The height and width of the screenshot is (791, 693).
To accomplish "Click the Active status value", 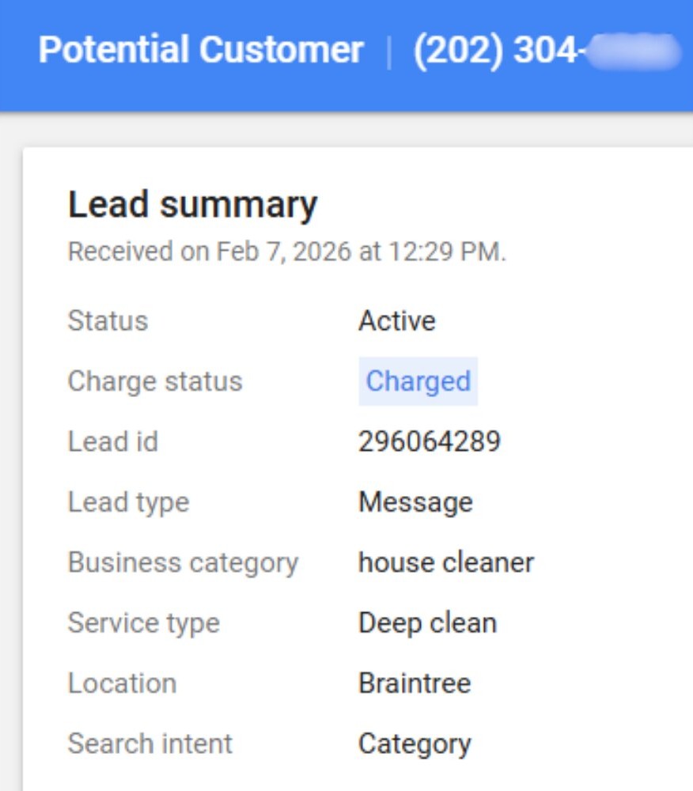I will coord(396,321).
